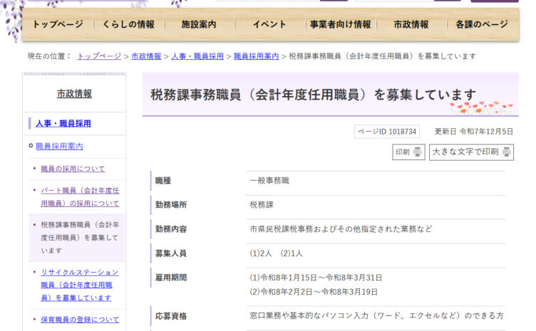Select 人事・職員採用 in the sidebar menu
Image resolution: width=536 pixels, height=331 pixels.
click(x=63, y=123)
